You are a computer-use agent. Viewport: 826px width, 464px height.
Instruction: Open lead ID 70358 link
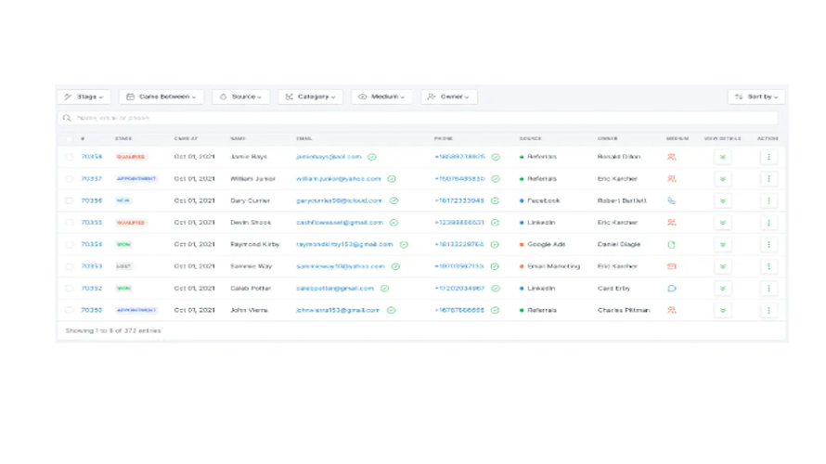click(x=92, y=157)
